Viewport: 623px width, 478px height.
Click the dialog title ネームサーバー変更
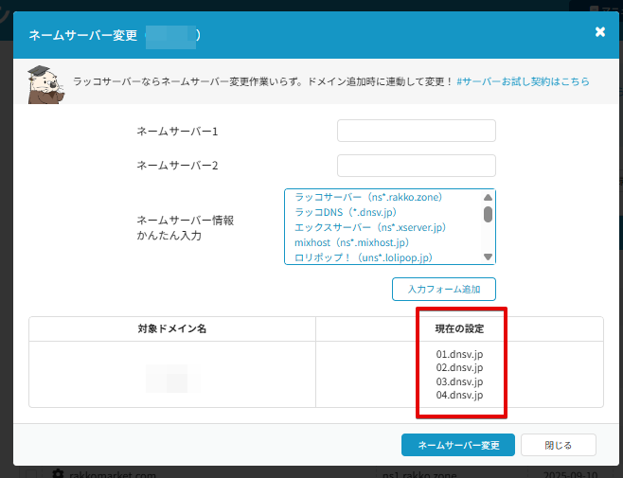click(x=83, y=35)
